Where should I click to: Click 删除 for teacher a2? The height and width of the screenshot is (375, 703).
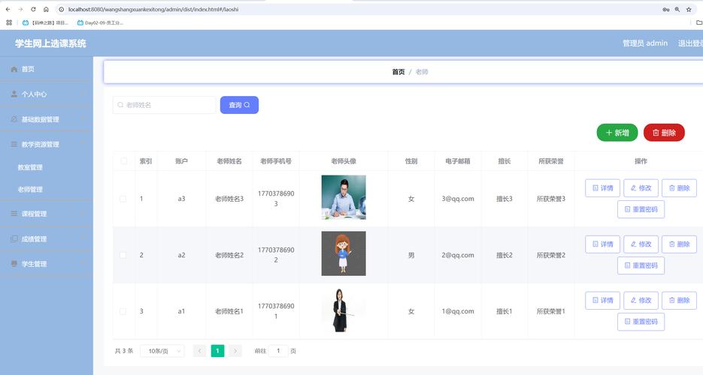point(679,244)
